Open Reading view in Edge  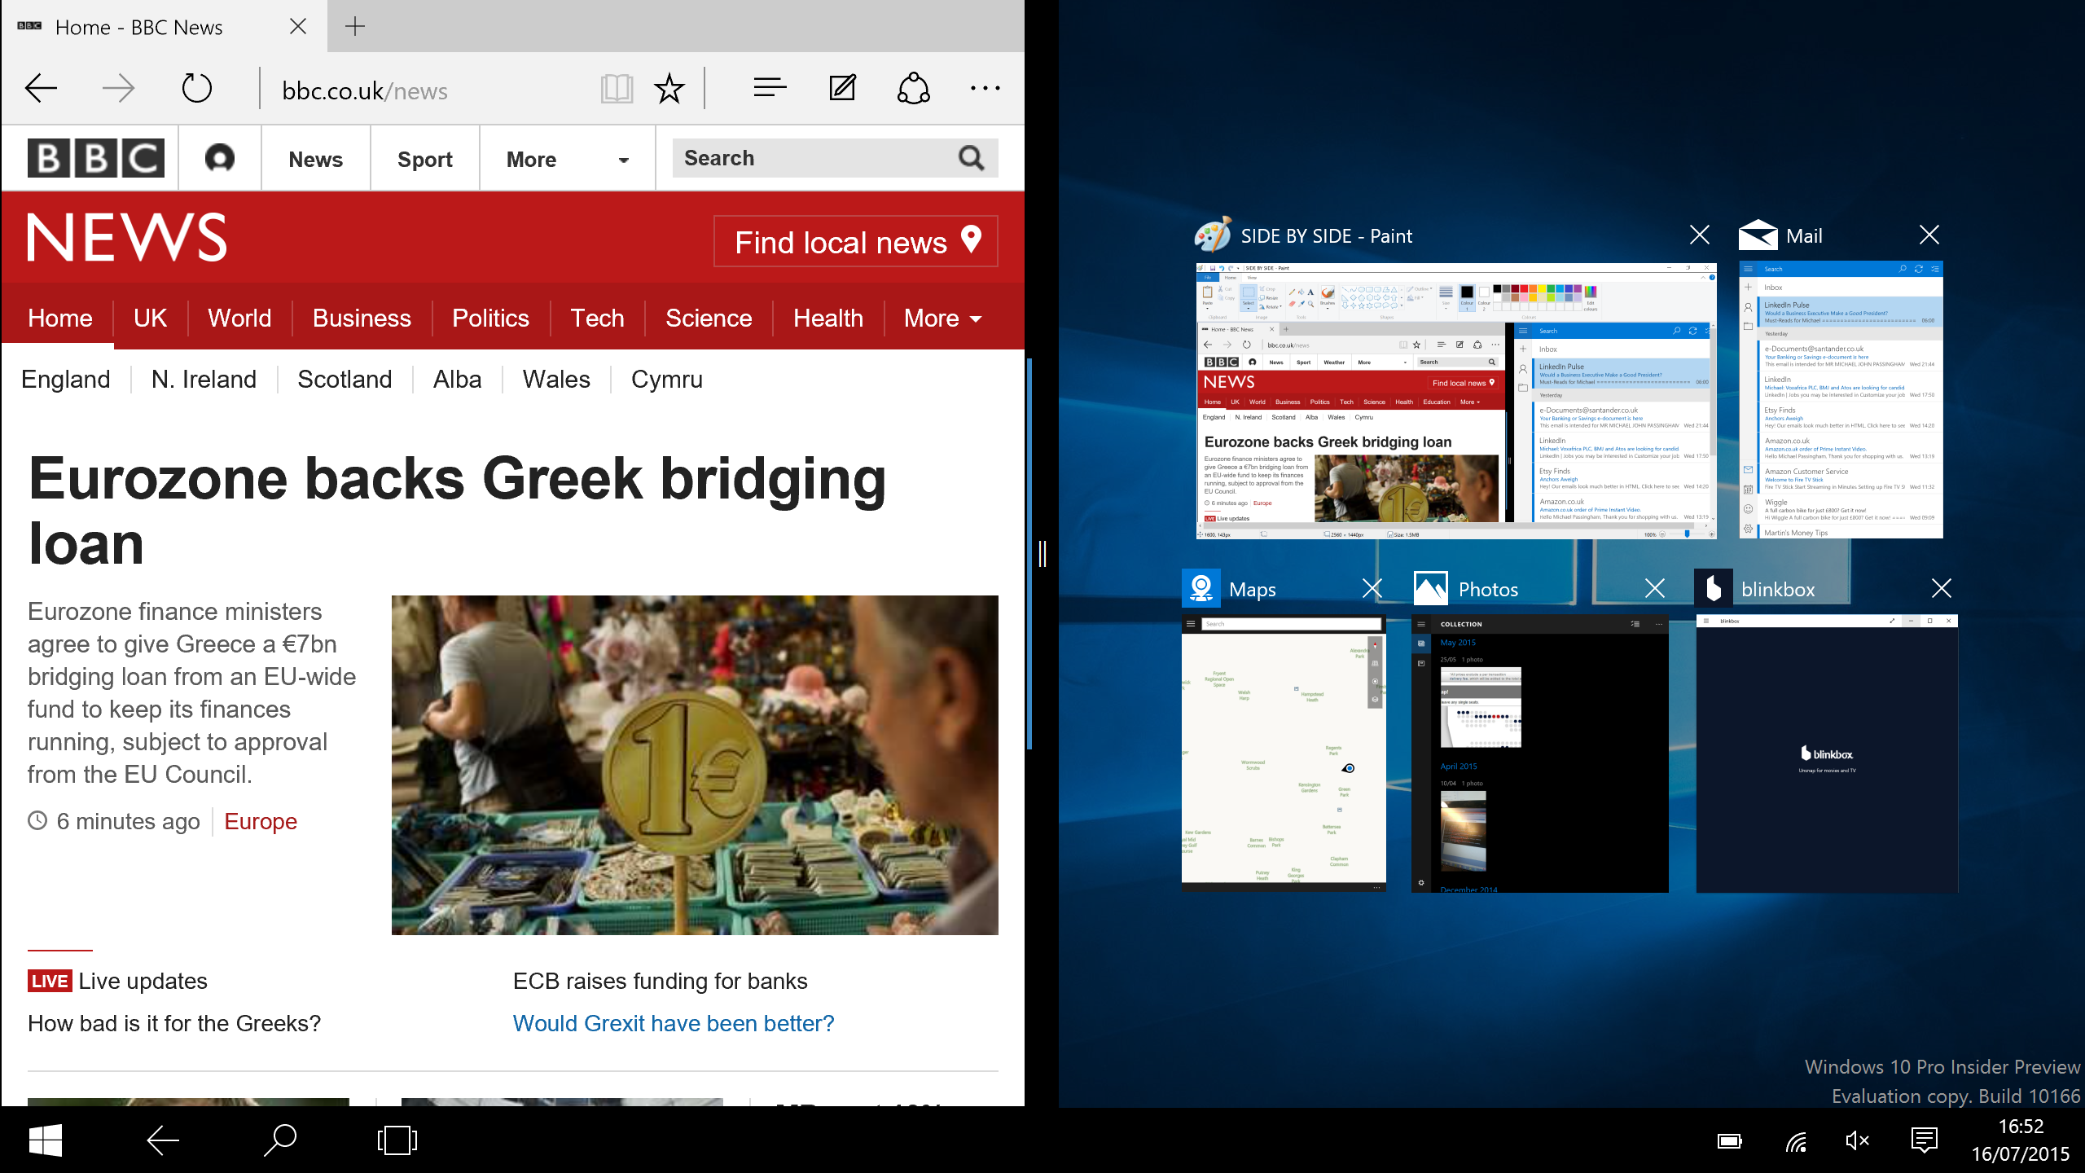click(x=617, y=88)
